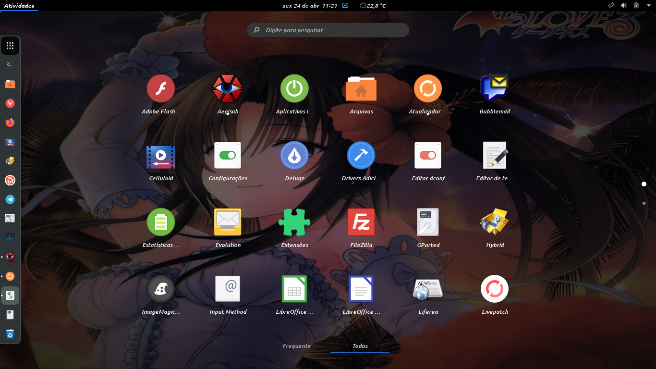Launch Hybrid from the app grid
Screen dimensions: 656x369
495,222
